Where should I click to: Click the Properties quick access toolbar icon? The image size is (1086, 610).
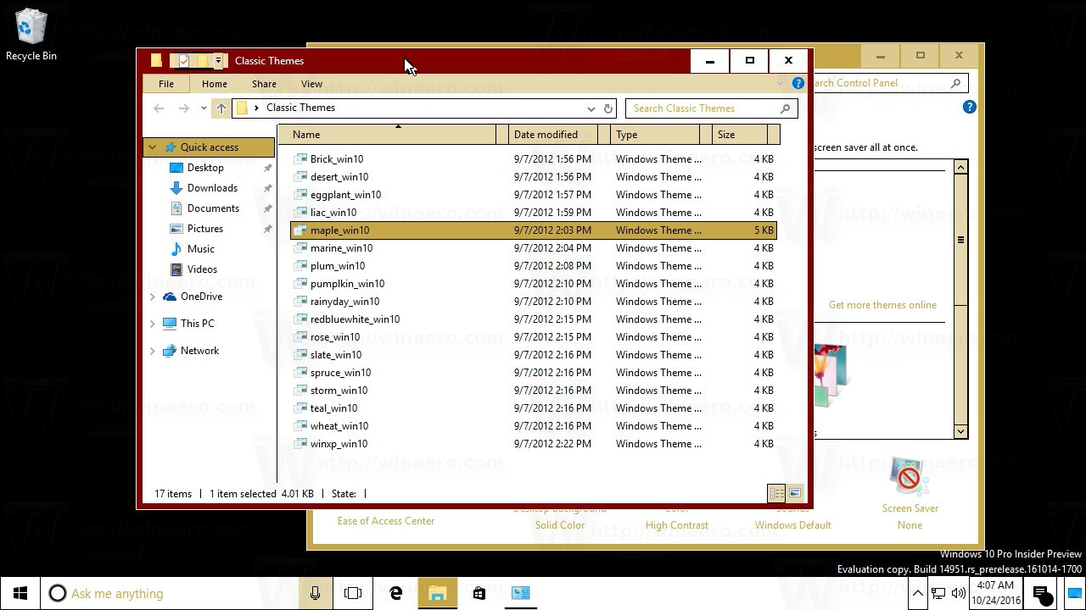coord(183,61)
